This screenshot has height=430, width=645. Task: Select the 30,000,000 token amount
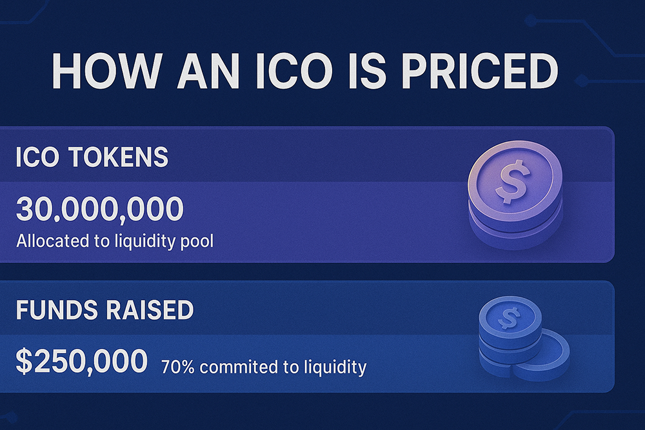(x=100, y=210)
